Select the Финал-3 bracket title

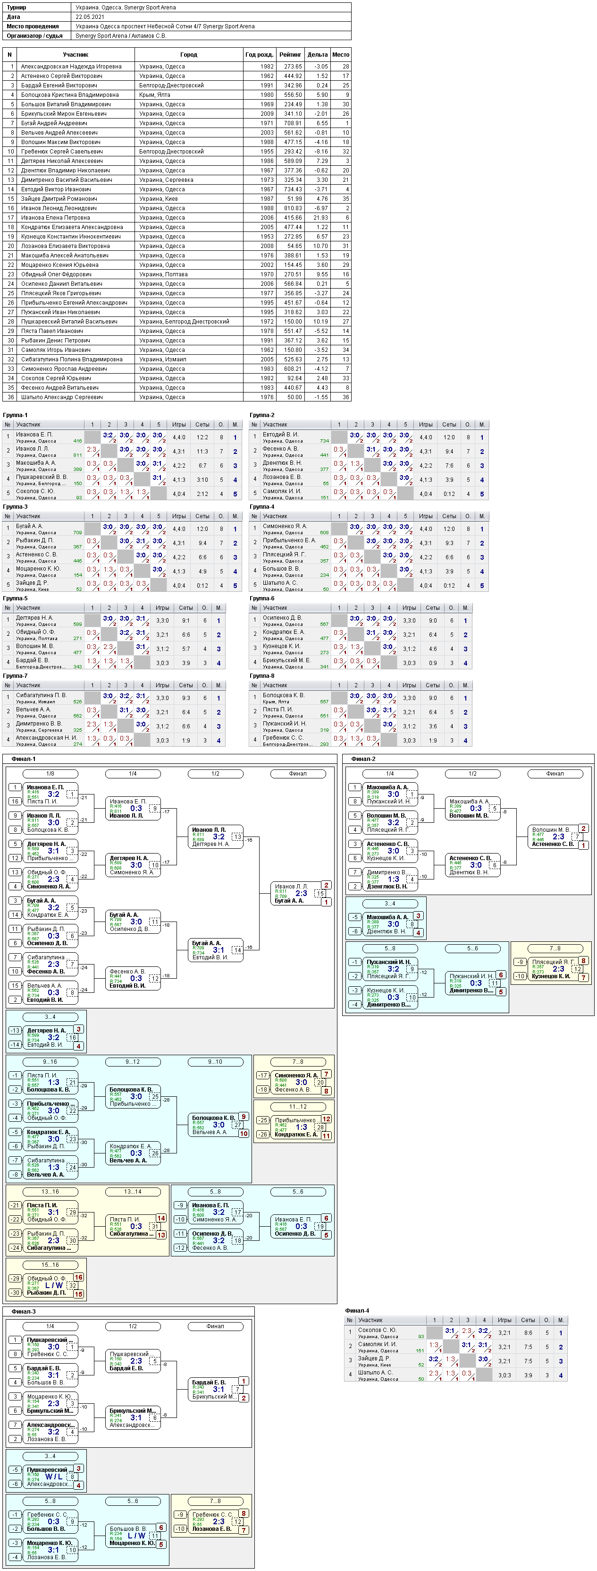pyautogui.click(x=24, y=1311)
